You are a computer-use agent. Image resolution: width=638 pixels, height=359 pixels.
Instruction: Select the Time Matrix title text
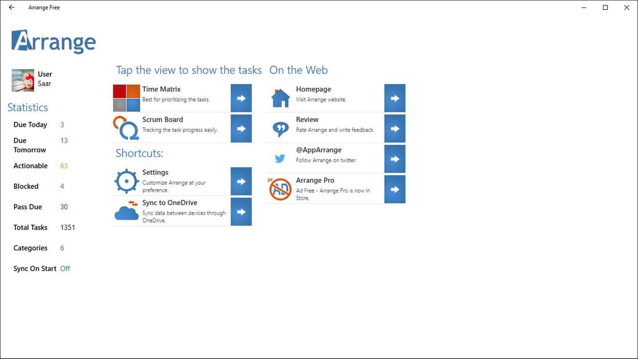[x=161, y=89]
